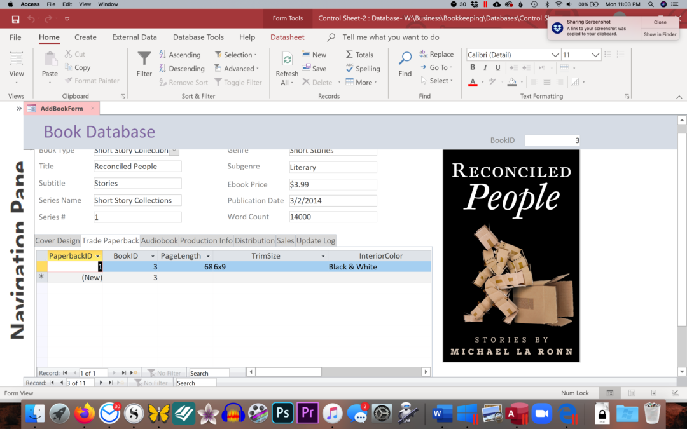Click the Paste icon
Image resolution: width=687 pixels, height=429 pixels.
(x=50, y=59)
